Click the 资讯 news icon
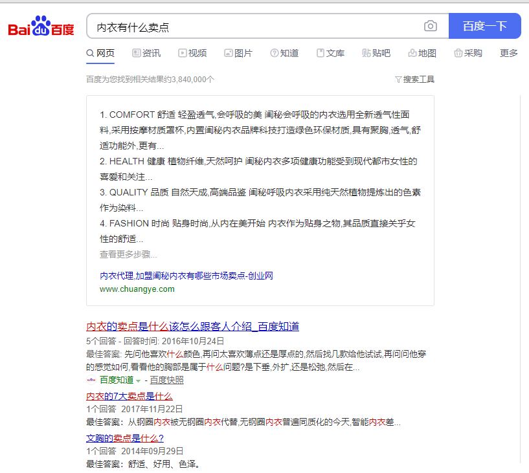 click(x=137, y=53)
